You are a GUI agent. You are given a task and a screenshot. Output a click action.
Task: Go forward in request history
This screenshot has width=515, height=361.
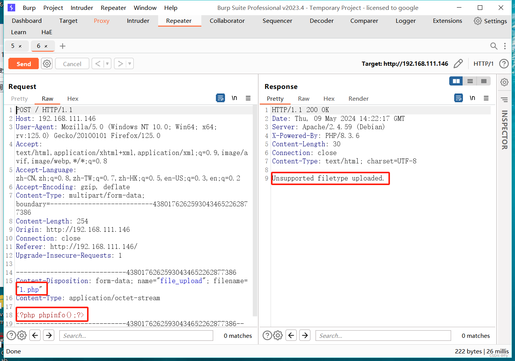[120, 63]
